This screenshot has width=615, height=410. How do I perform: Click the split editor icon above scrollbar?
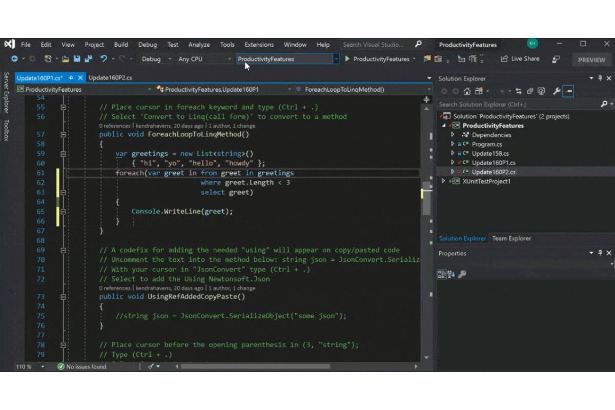pyautogui.click(x=426, y=99)
